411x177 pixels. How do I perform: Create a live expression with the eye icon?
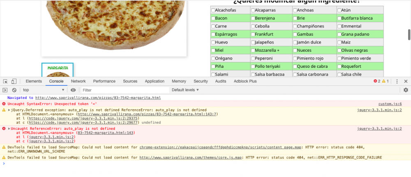coord(73,90)
